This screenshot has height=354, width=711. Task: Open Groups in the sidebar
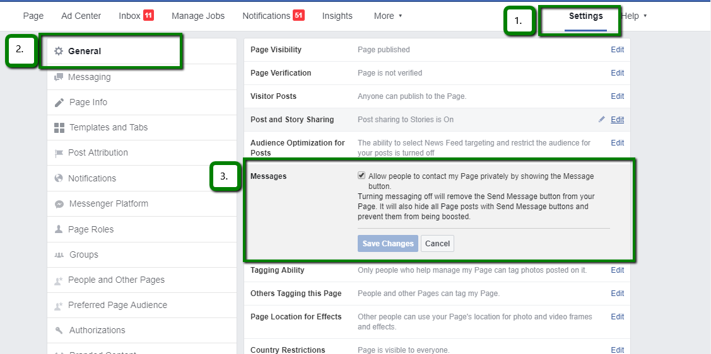coord(142,255)
